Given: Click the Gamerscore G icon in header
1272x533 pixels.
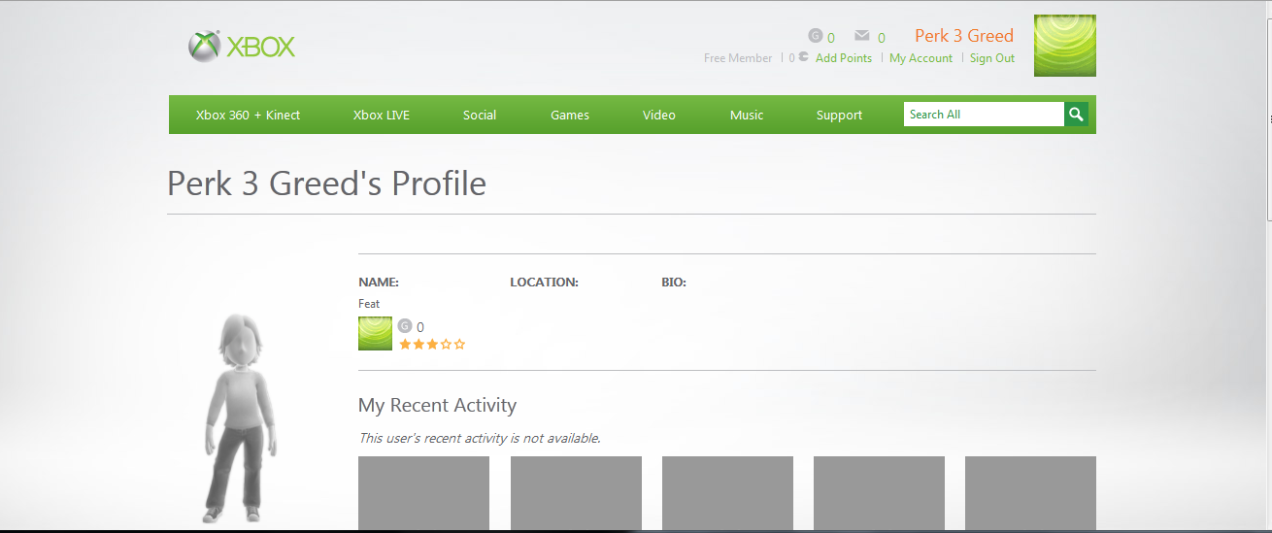Looking at the screenshot, I should 816,36.
